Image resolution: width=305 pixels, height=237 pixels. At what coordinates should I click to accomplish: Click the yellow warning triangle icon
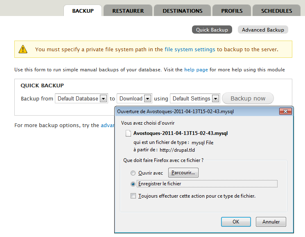[23, 50]
